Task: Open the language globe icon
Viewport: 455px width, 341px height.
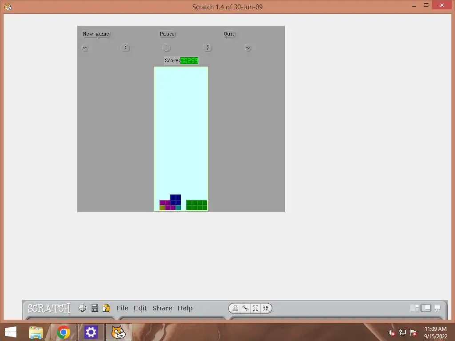Action: tap(82, 308)
